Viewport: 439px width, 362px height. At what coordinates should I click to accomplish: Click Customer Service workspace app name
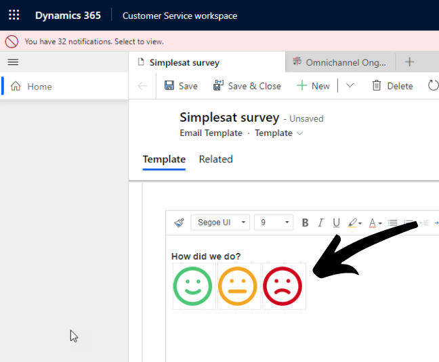coord(180,16)
